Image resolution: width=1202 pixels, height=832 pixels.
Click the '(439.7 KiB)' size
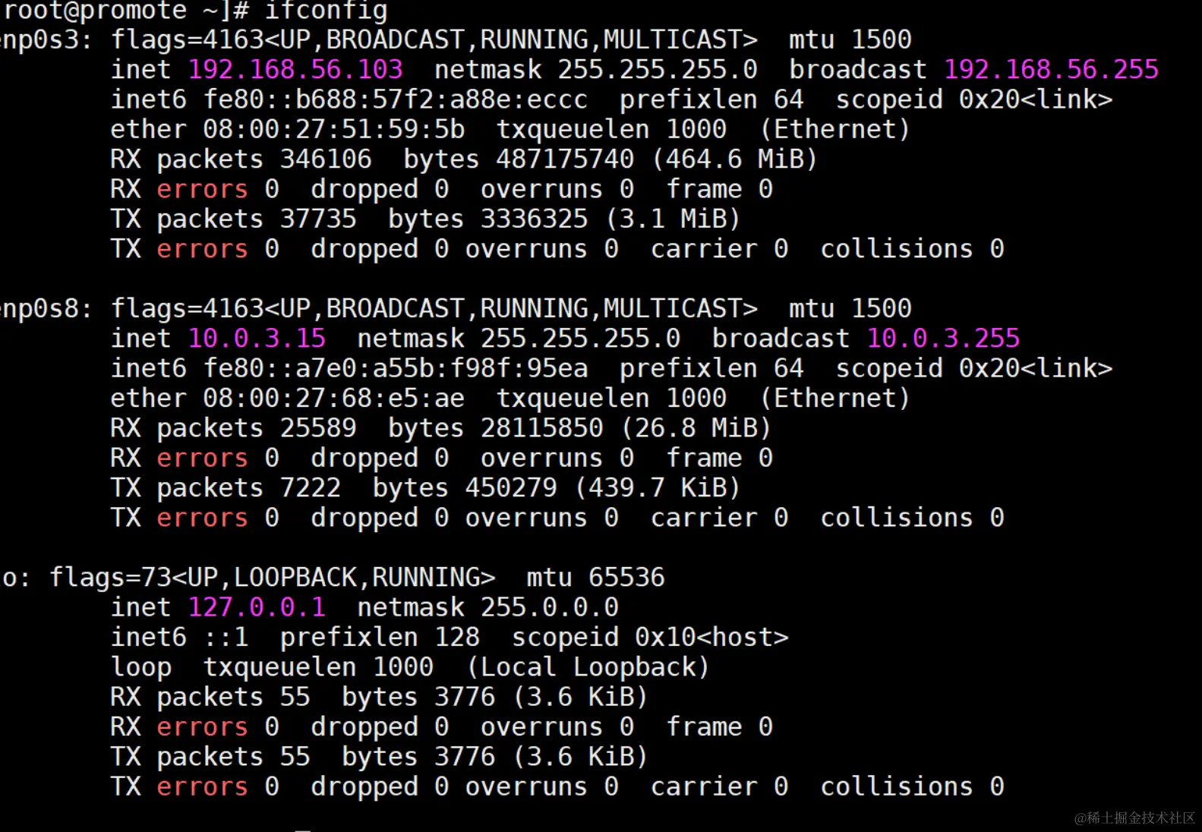coord(658,487)
